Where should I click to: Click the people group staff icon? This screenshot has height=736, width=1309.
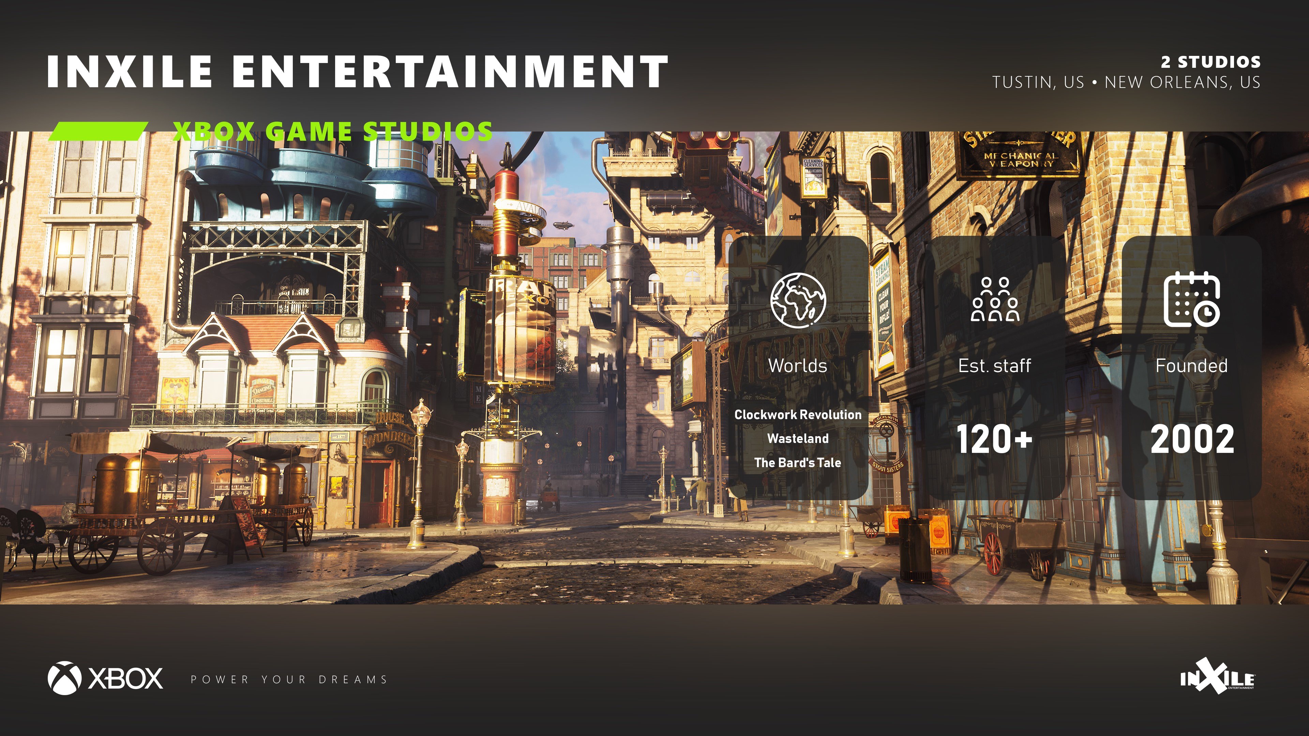994,299
